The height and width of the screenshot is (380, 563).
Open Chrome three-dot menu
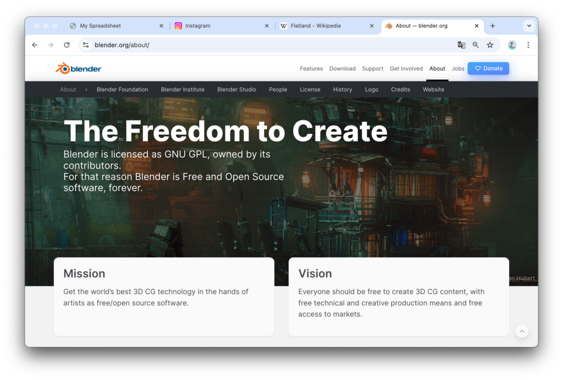(528, 45)
